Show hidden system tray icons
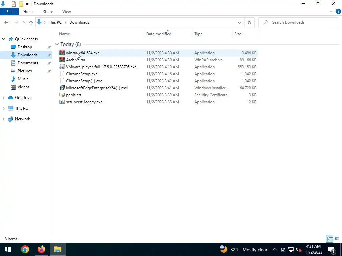The width and height of the screenshot is (342, 256). pos(275,249)
